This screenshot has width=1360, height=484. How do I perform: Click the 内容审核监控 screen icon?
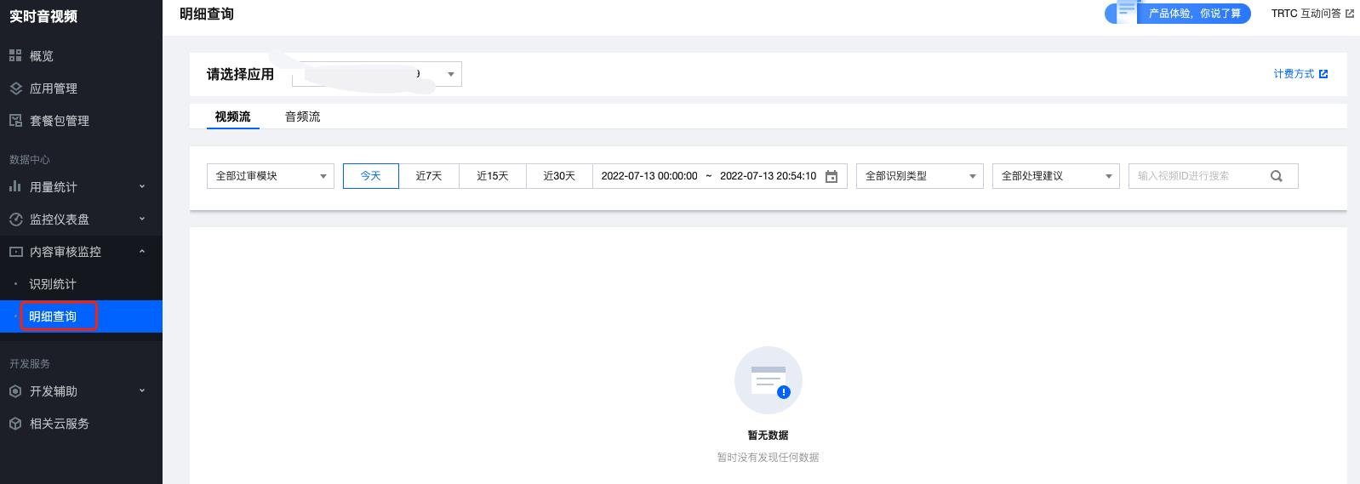click(x=15, y=252)
